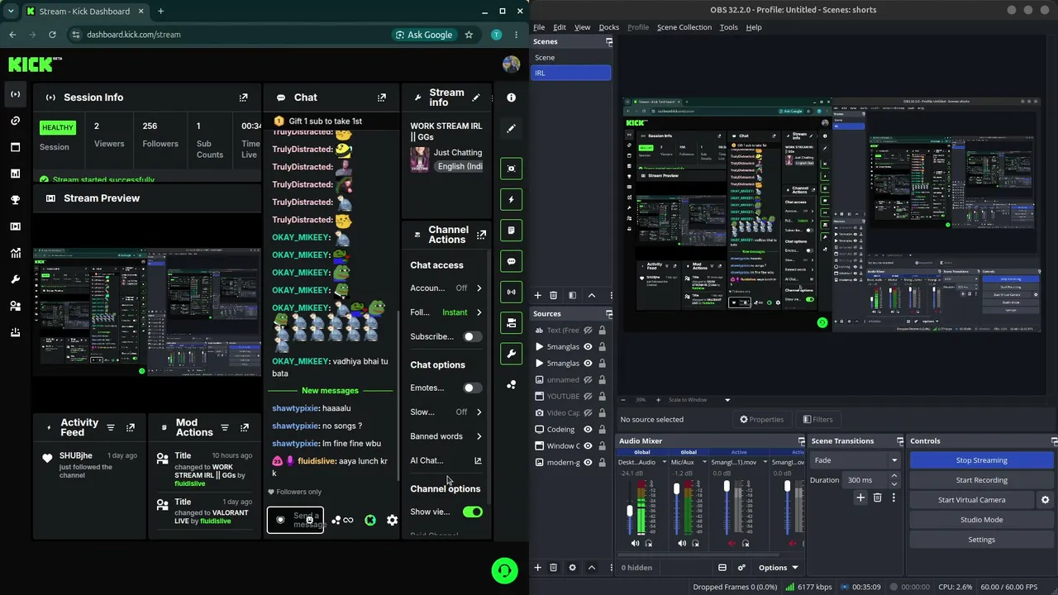Open the OBS View menu
The width and height of the screenshot is (1058, 595).
(x=583, y=27)
